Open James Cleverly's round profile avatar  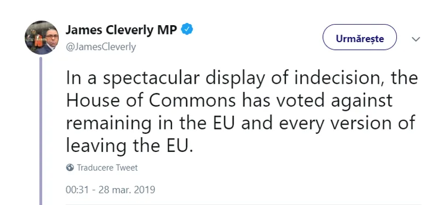tap(42, 38)
